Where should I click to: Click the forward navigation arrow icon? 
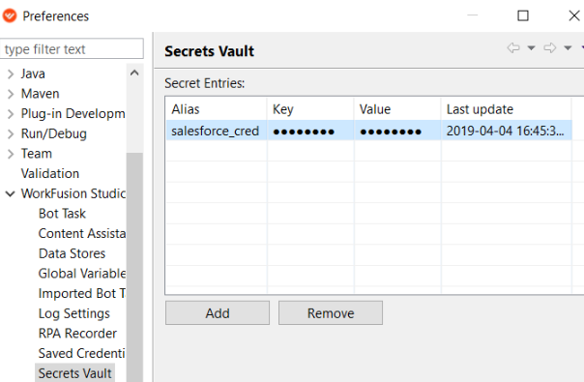[x=550, y=47]
